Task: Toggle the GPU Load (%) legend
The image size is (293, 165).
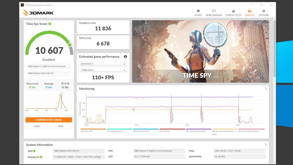Action: pyautogui.click(x=172, y=130)
